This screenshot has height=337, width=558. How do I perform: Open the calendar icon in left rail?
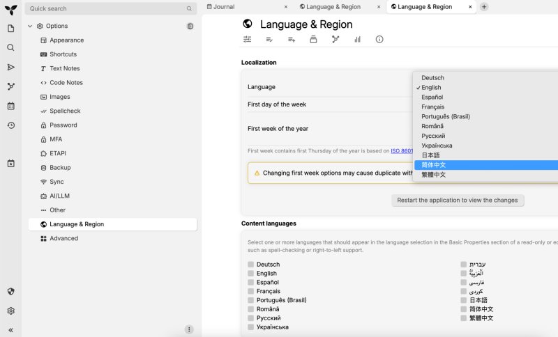click(x=10, y=106)
